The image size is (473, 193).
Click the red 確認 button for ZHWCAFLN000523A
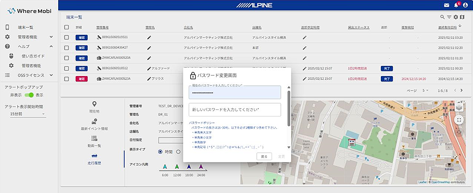tap(81, 79)
